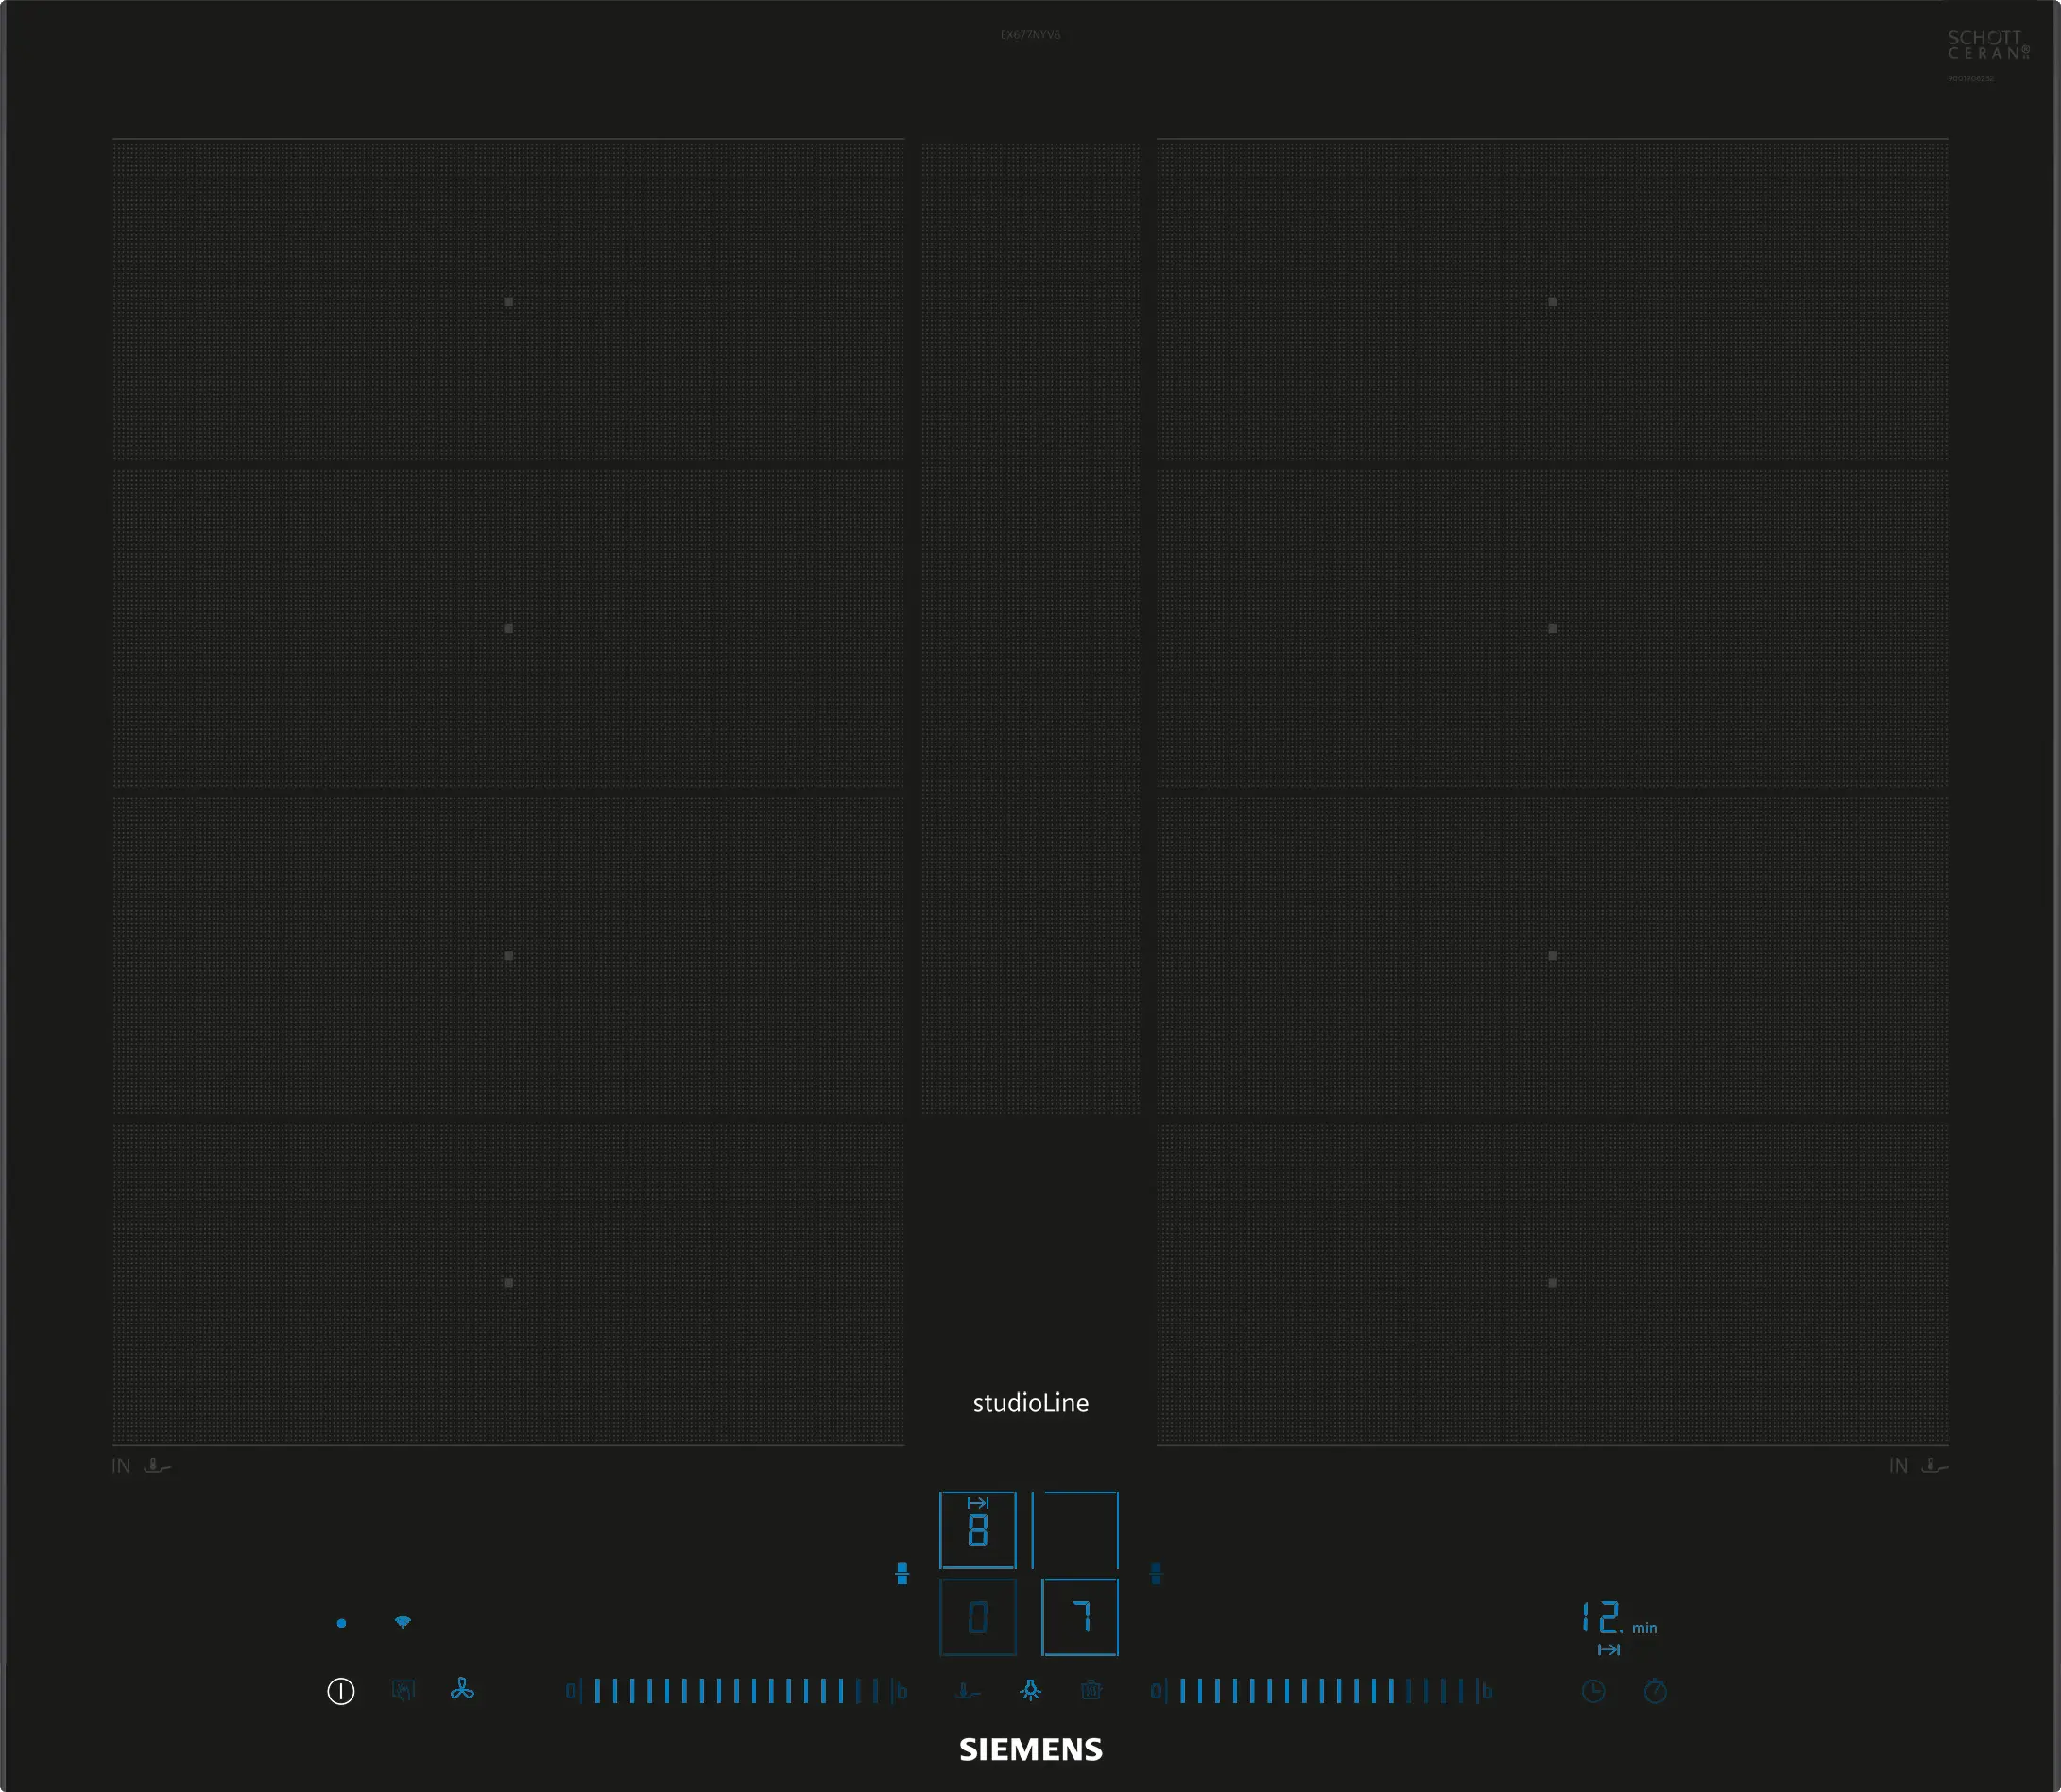The image size is (2061, 1792).
Task: Tap the wipe-protection hand lock icon
Action: click(404, 1691)
